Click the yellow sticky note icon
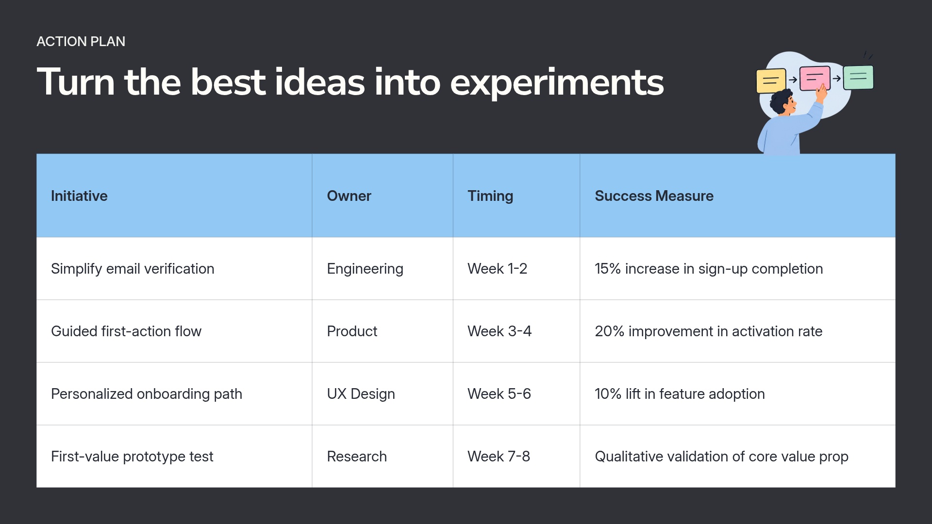Screen dimensions: 932x524 pyautogui.click(x=771, y=81)
